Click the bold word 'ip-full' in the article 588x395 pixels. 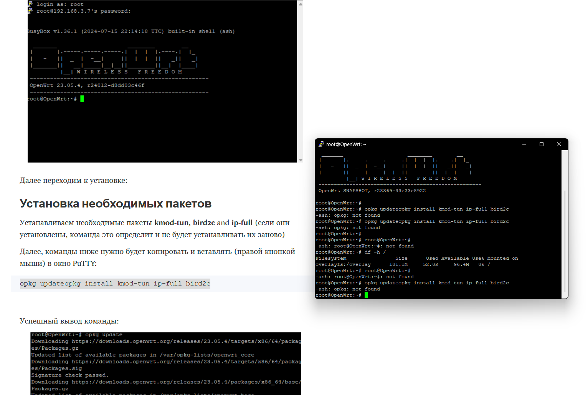click(242, 223)
